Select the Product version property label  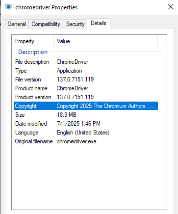pos(33,97)
